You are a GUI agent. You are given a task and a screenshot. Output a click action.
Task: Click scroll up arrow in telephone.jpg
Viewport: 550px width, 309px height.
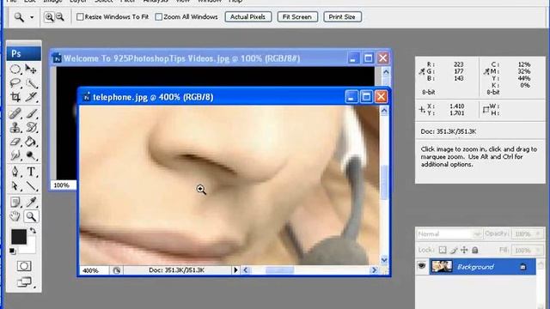pos(384,111)
